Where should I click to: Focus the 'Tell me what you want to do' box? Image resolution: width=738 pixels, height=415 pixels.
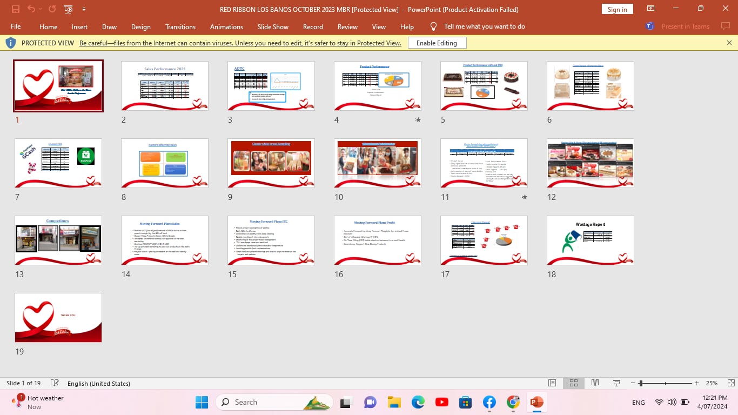point(484,26)
